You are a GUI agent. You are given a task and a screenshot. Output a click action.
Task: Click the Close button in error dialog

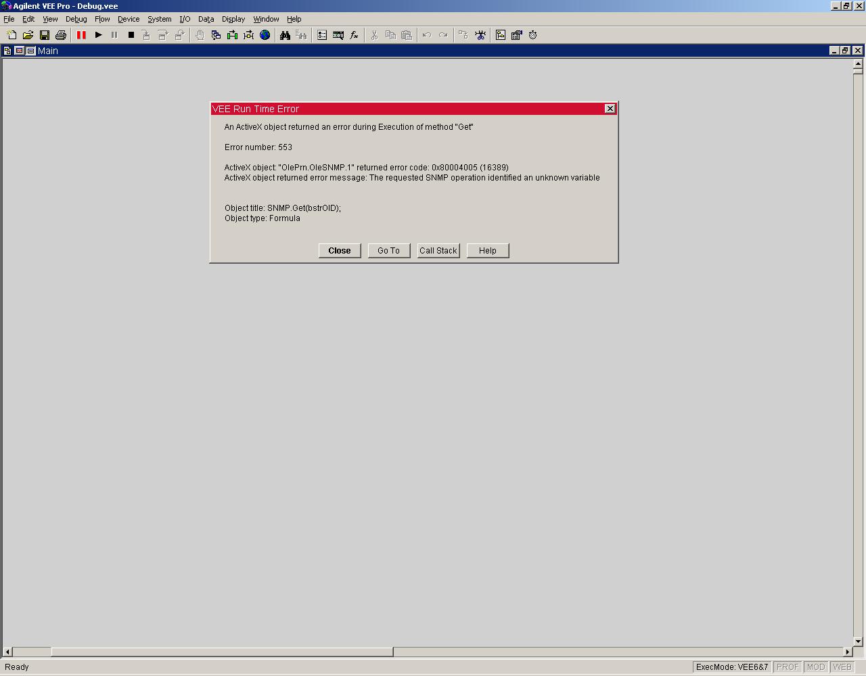tap(340, 251)
